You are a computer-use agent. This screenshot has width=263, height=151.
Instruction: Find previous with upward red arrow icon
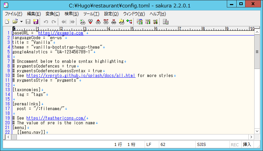(x=98, y=22)
